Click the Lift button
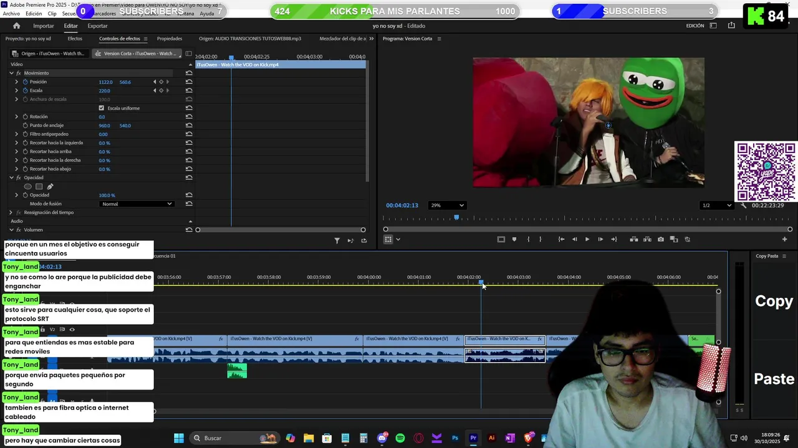The width and height of the screenshot is (798, 448). [634, 240]
